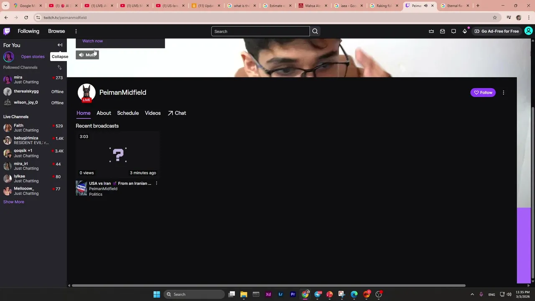Open Lightroom from the taskbar
This screenshot has width=535, height=301.
click(280, 294)
